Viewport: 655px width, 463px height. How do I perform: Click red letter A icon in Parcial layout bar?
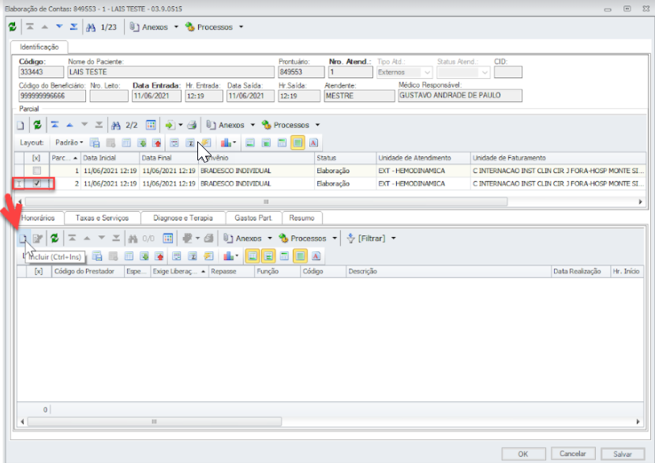pyautogui.click(x=314, y=143)
